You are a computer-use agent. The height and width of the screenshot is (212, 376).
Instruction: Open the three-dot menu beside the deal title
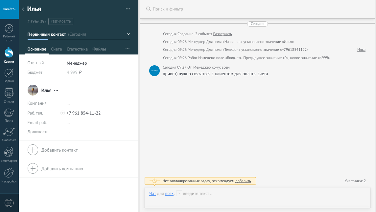128,9
